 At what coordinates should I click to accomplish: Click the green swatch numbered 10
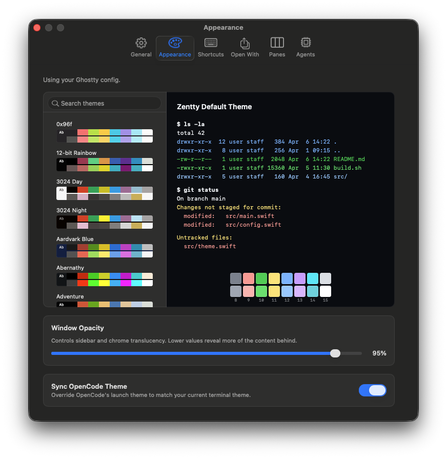(261, 291)
